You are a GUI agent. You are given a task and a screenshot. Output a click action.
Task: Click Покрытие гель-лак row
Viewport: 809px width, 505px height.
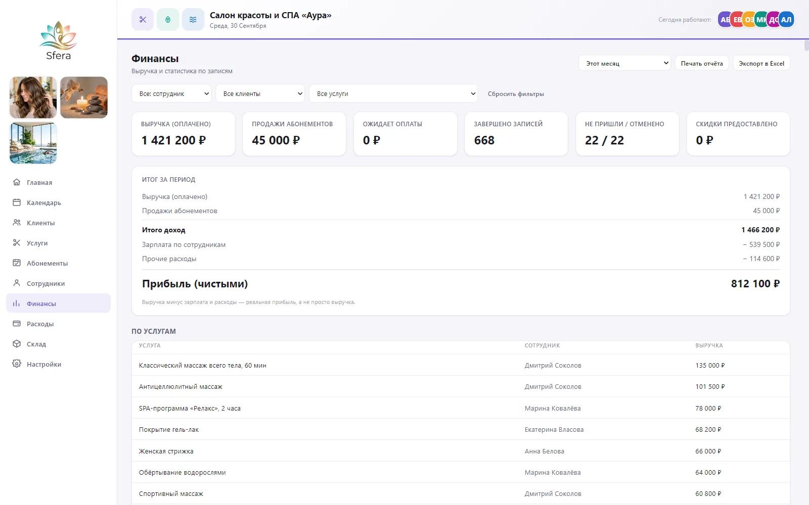[x=461, y=429]
